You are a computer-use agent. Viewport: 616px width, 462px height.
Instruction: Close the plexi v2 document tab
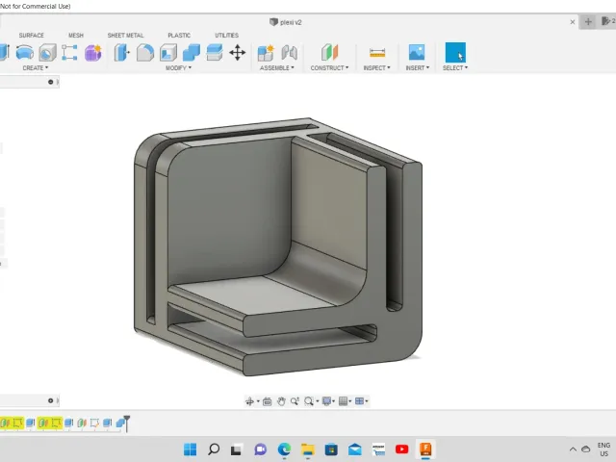573,22
